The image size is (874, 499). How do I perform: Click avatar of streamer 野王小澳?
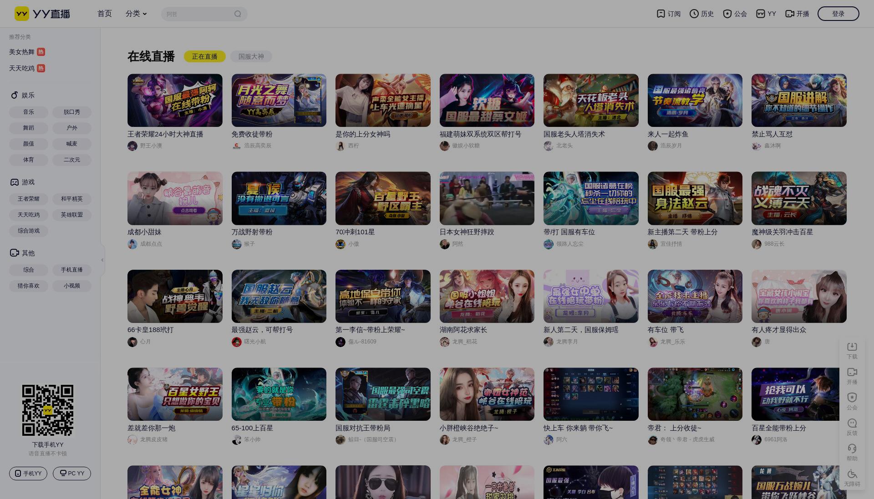(x=132, y=146)
